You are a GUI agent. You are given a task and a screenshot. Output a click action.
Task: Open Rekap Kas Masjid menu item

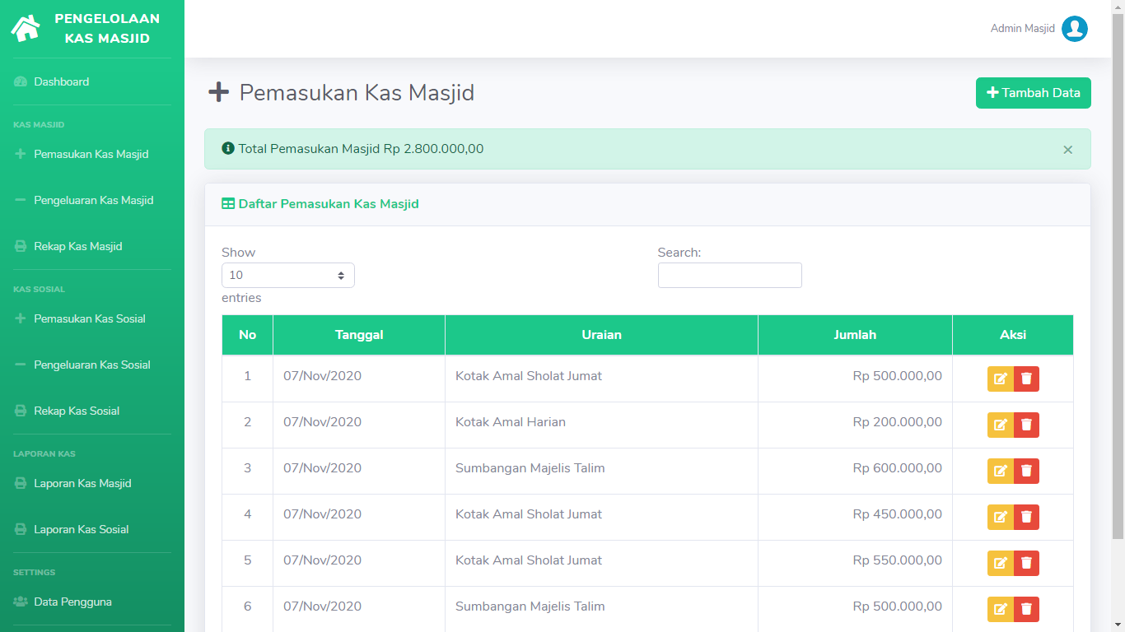tap(92, 246)
